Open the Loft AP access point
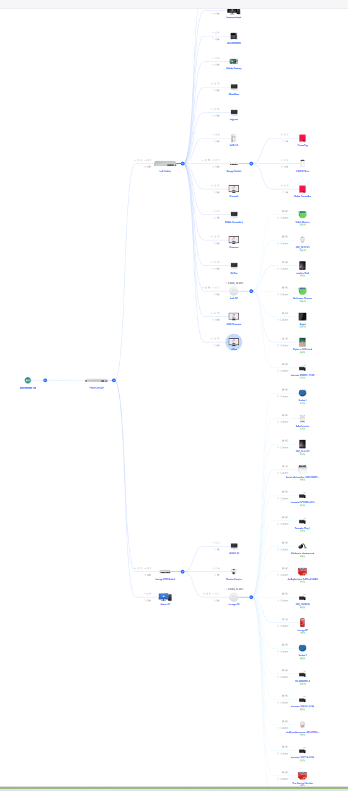Screen dimensions: 348x791 [234, 291]
